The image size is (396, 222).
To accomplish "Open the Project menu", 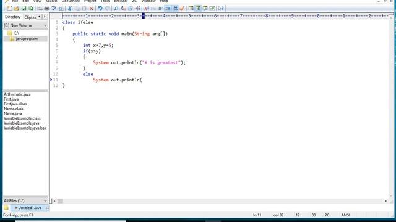I will [x=90, y=1].
